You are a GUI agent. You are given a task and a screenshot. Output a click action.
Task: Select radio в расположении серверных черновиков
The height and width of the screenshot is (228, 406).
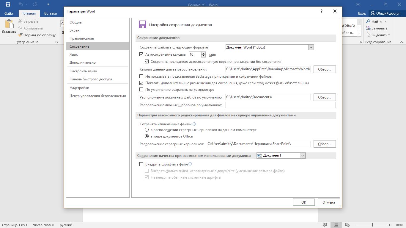(x=147, y=130)
